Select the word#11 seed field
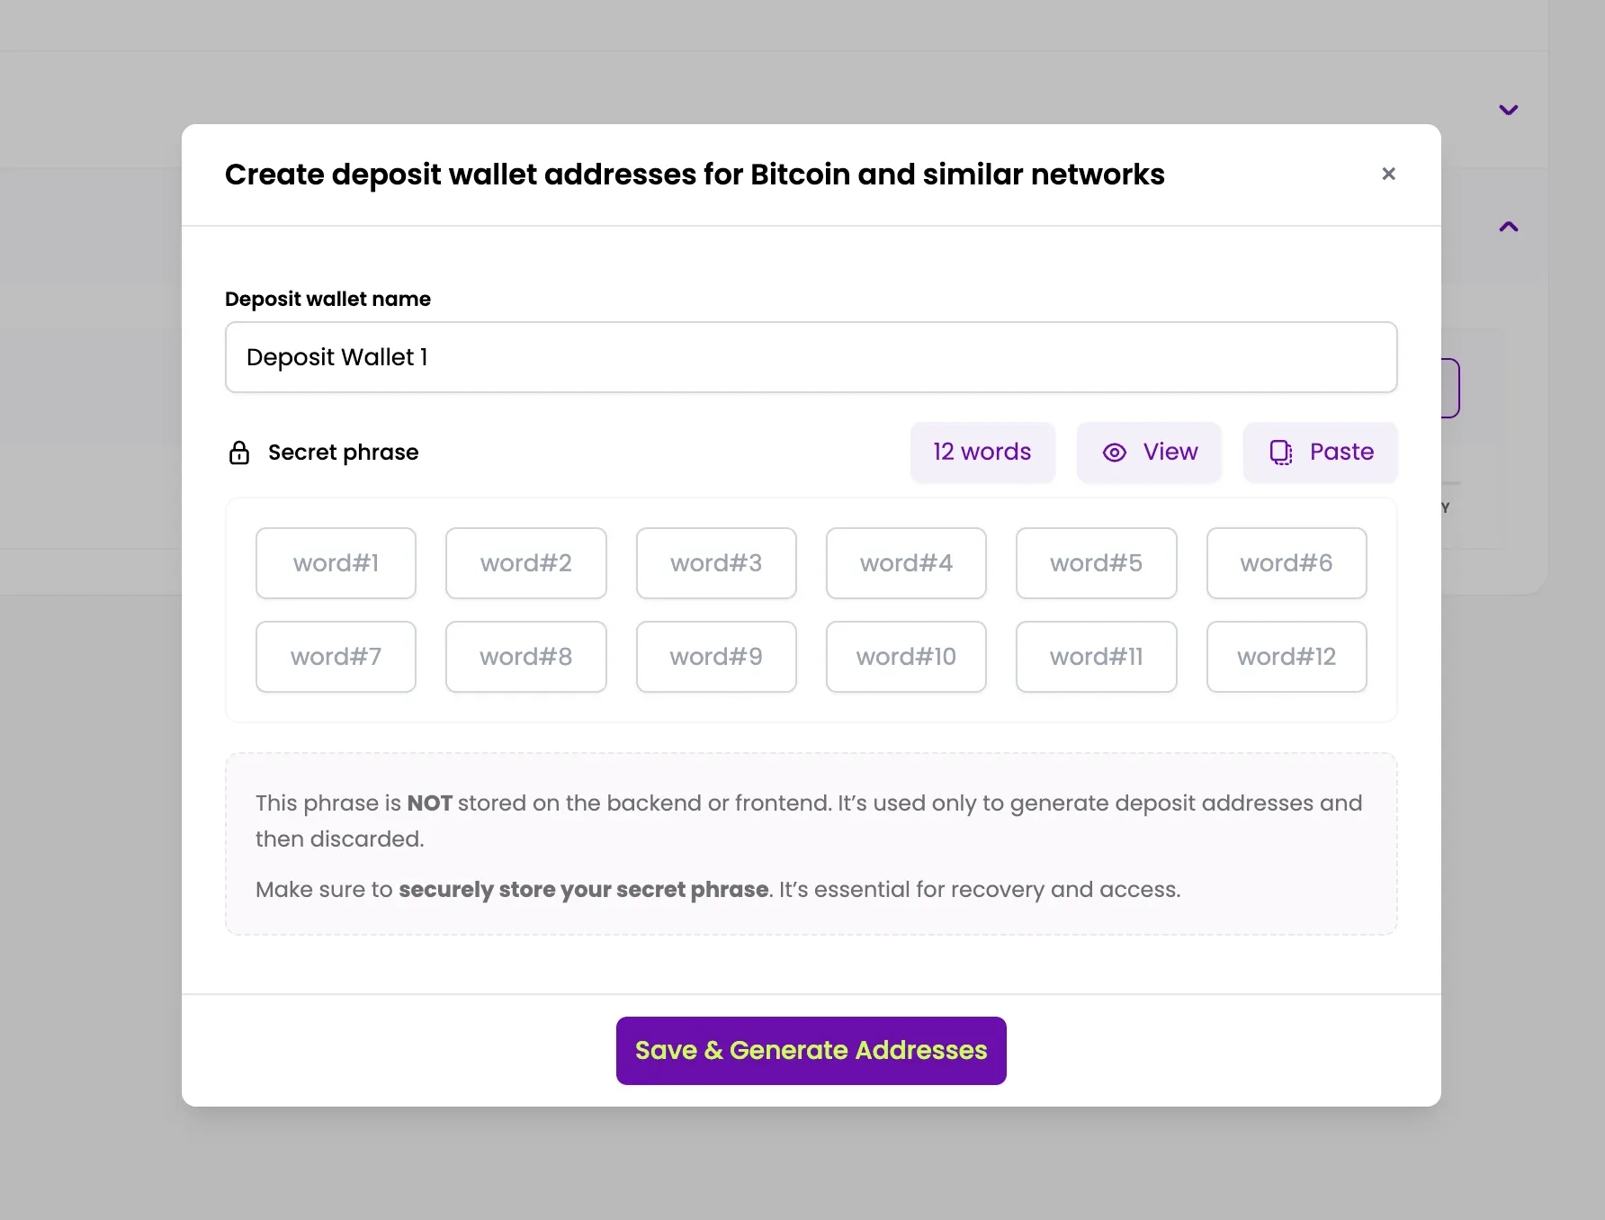The width and height of the screenshot is (1605, 1220). (1096, 657)
